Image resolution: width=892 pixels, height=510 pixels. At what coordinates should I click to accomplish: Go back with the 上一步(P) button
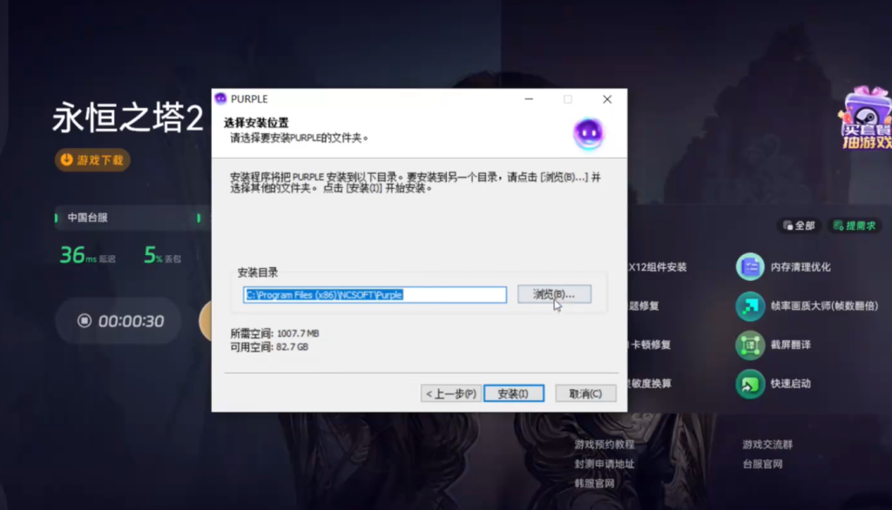(x=450, y=393)
